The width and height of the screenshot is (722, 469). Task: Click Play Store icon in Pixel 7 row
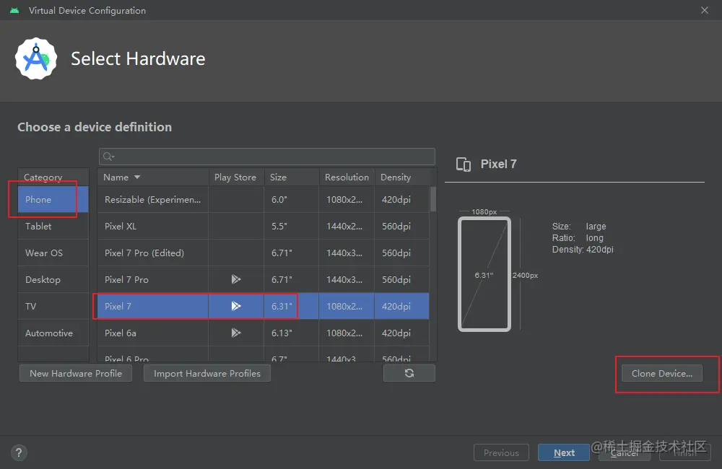point(236,306)
